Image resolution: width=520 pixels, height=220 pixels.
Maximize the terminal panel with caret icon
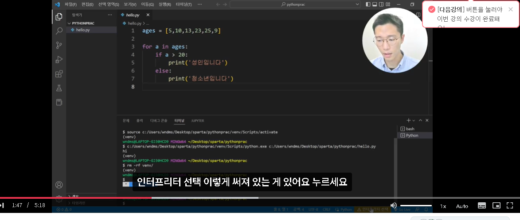click(421, 120)
